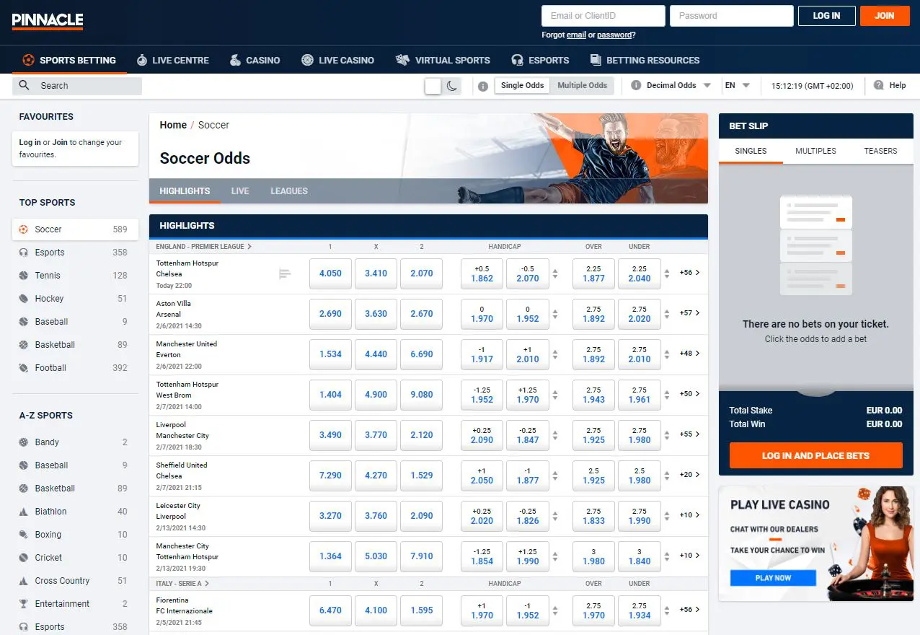Click the Cross Country icon
The width and height of the screenshot is (920, 635).
point(24,581)
